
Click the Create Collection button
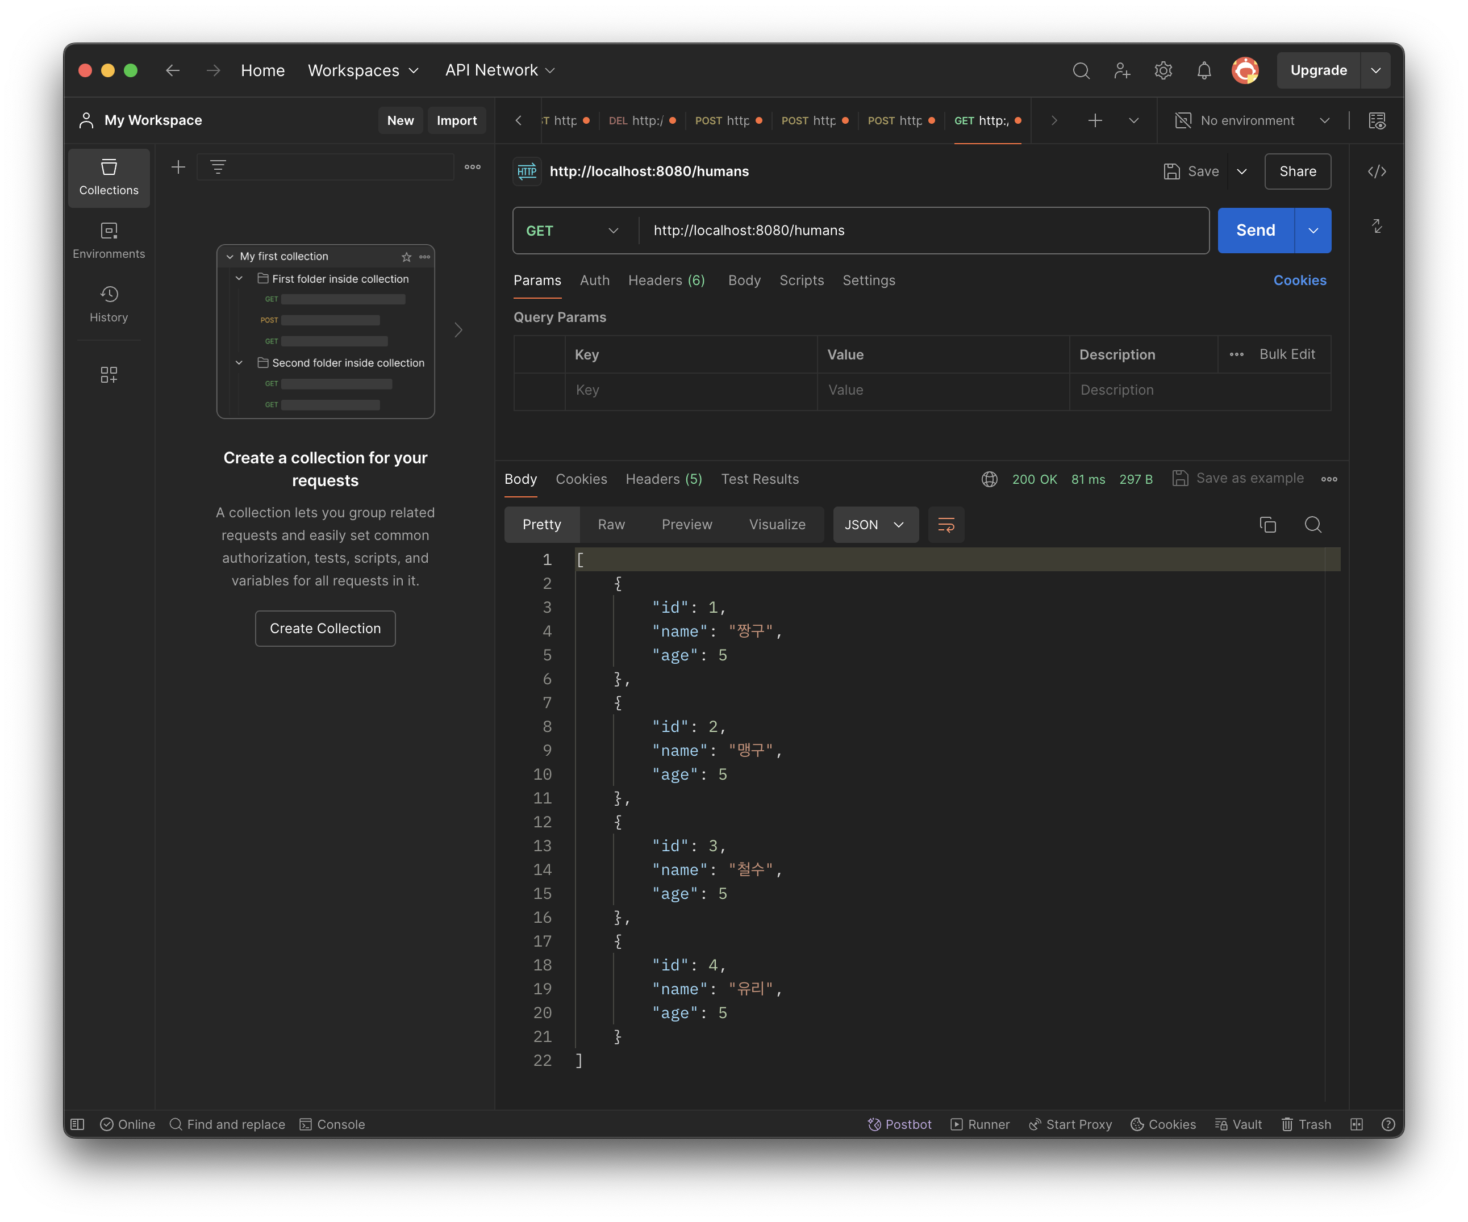coord(325,628)
